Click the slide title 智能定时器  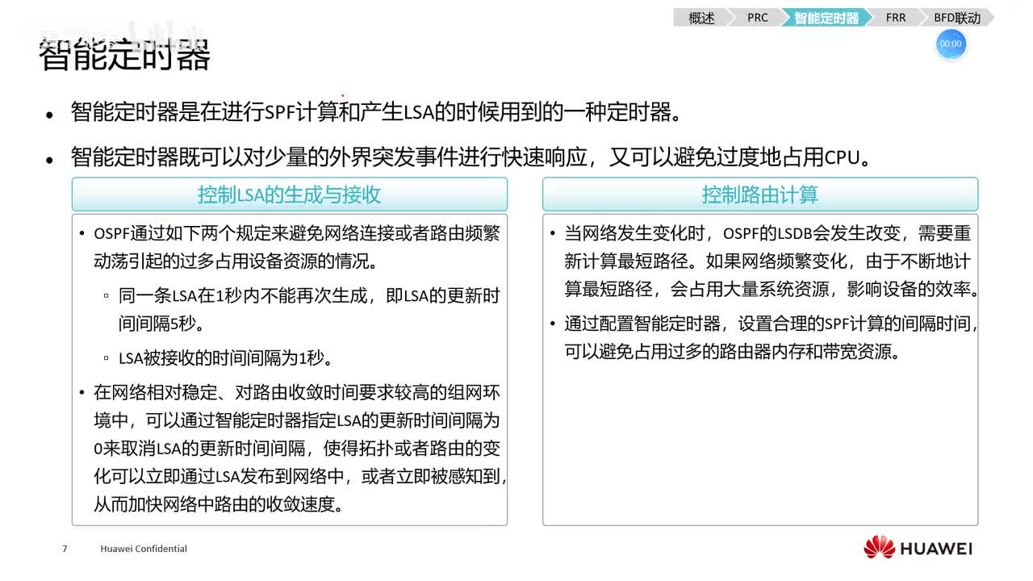coord(124,56)
